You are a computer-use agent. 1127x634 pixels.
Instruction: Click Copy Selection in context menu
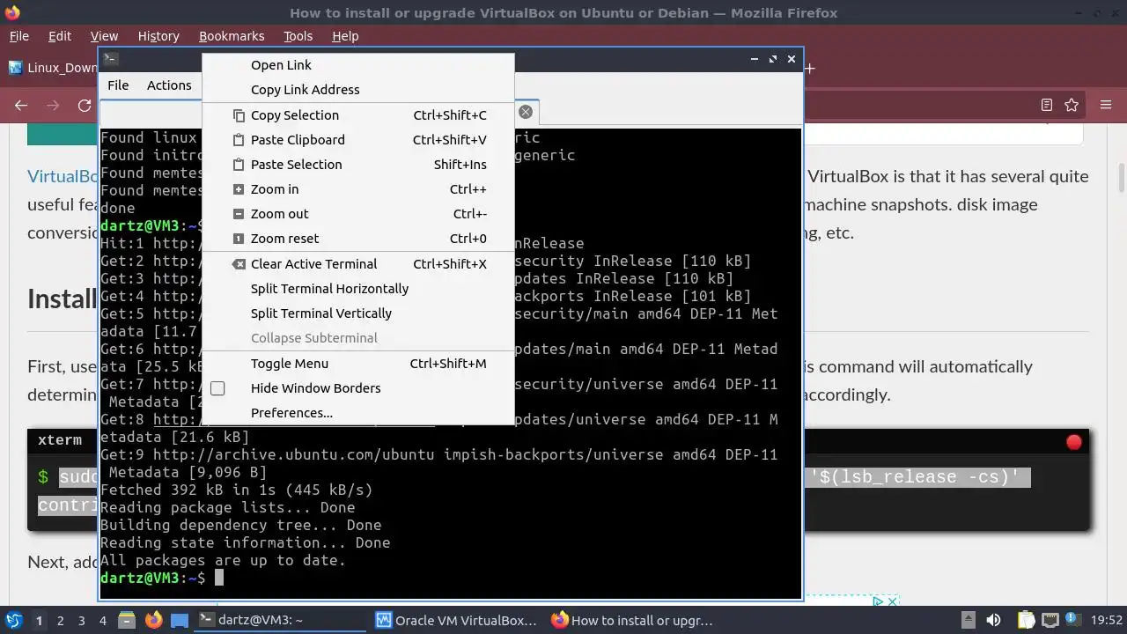pyautogui.click(x=357, y=115)
